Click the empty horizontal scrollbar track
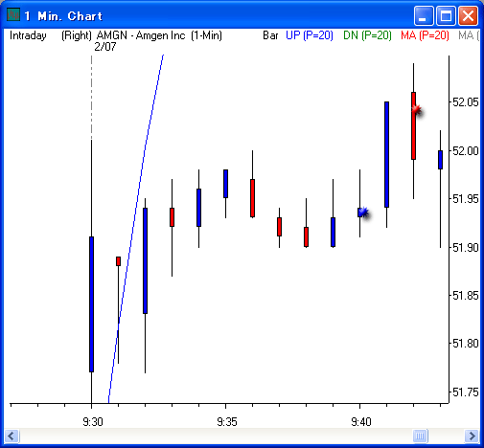Viewport: 484px width, 448px height. click(216, 436)
